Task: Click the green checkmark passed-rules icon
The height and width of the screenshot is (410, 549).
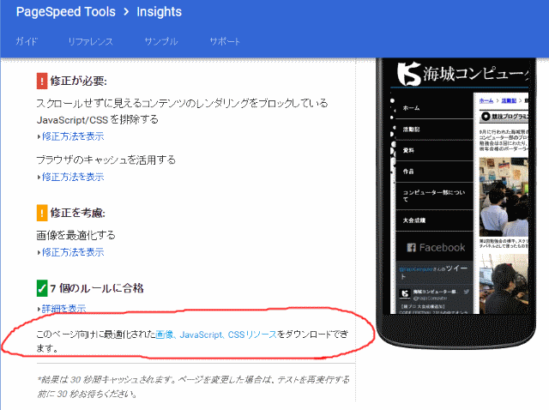Action: pyautogui.click(x=42, y=288)
